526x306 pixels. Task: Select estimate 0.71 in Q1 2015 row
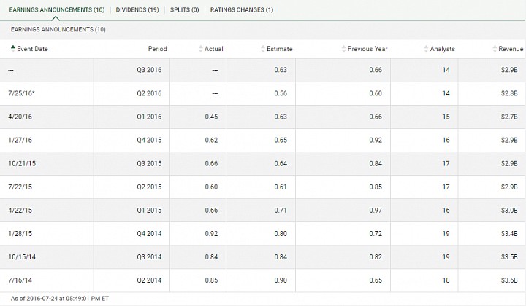281,211
